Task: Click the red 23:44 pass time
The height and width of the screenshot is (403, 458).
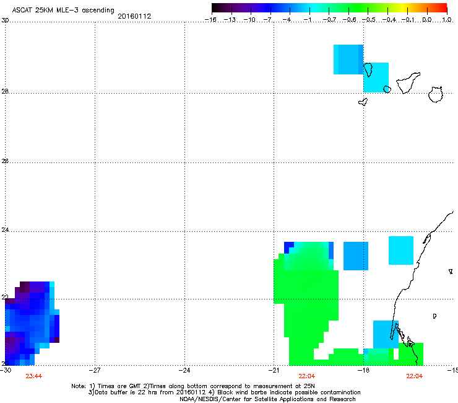Action: coord(34,376)
